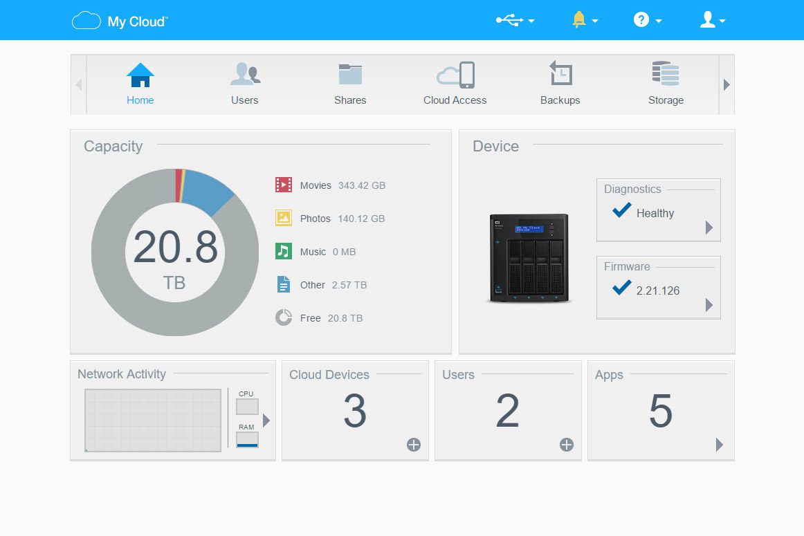Click the Shares folder icon
This screenshot has height=536, width=804.
(350, 74)
